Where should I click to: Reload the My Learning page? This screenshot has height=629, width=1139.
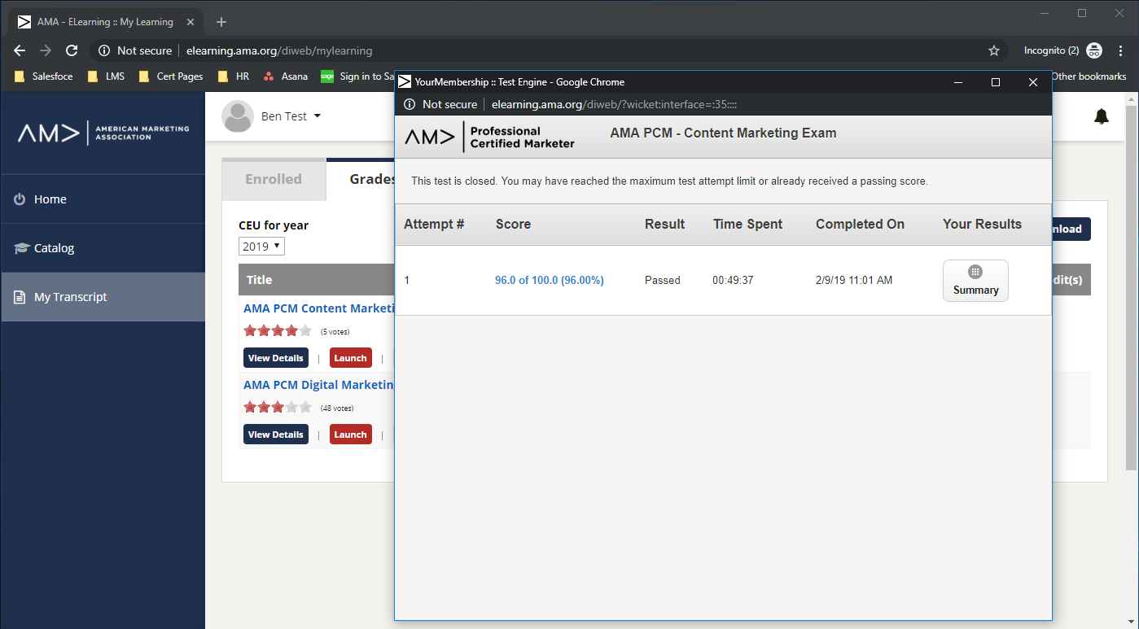coord(72,50)
